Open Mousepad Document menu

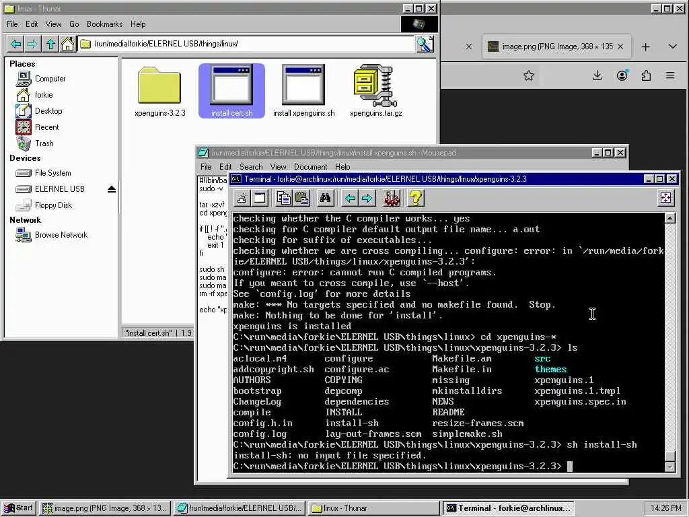(311, 167)
